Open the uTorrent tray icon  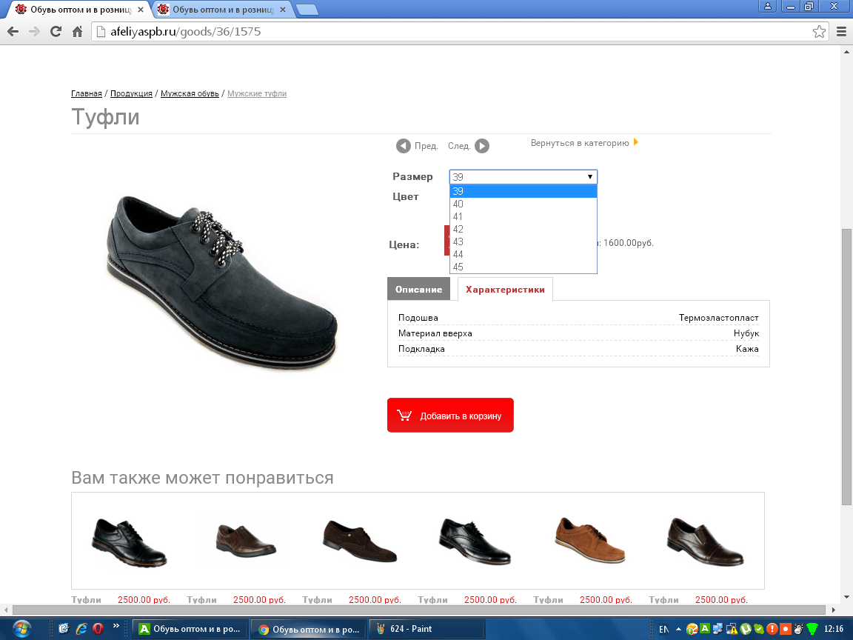pos(746,629)
